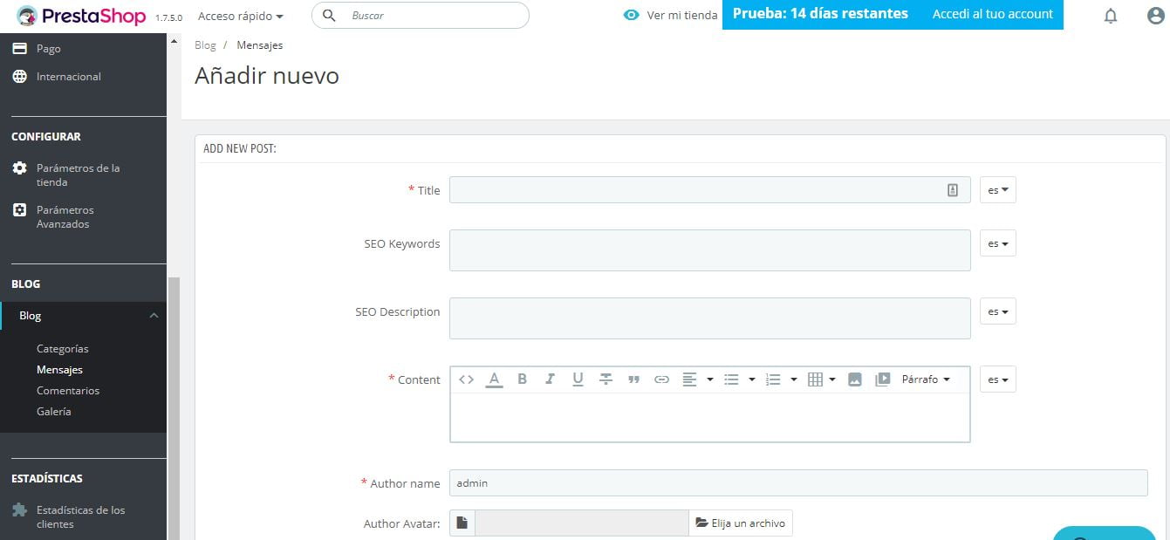Click the source code icon in the editor
This screenshot has width=1170, height=540.
466,379
